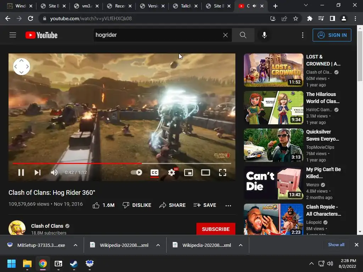Open My Pig Can't Be Killed title

[323, 173]
